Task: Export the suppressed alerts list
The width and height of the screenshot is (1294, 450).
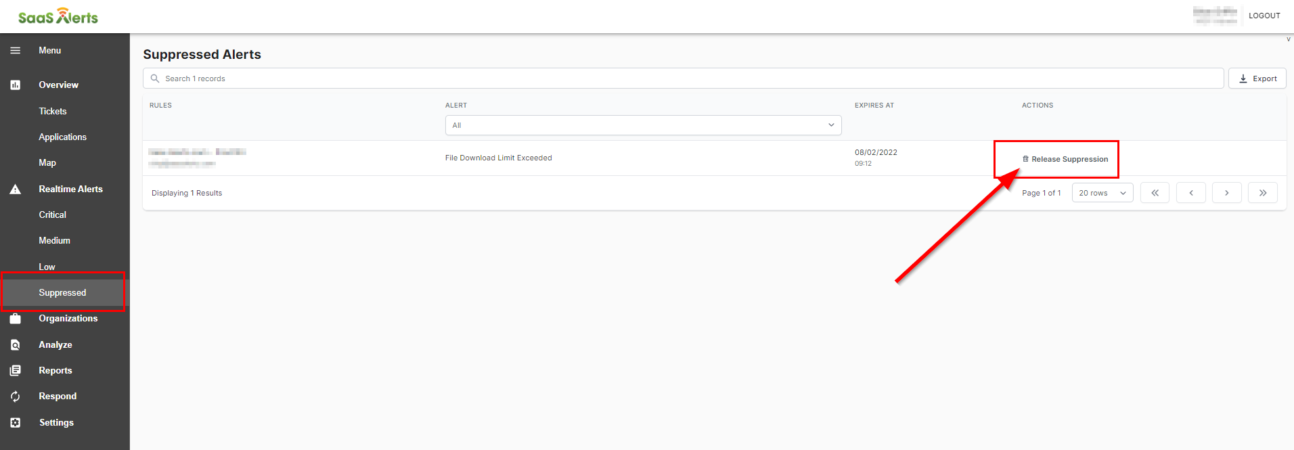Action: 1257,78
